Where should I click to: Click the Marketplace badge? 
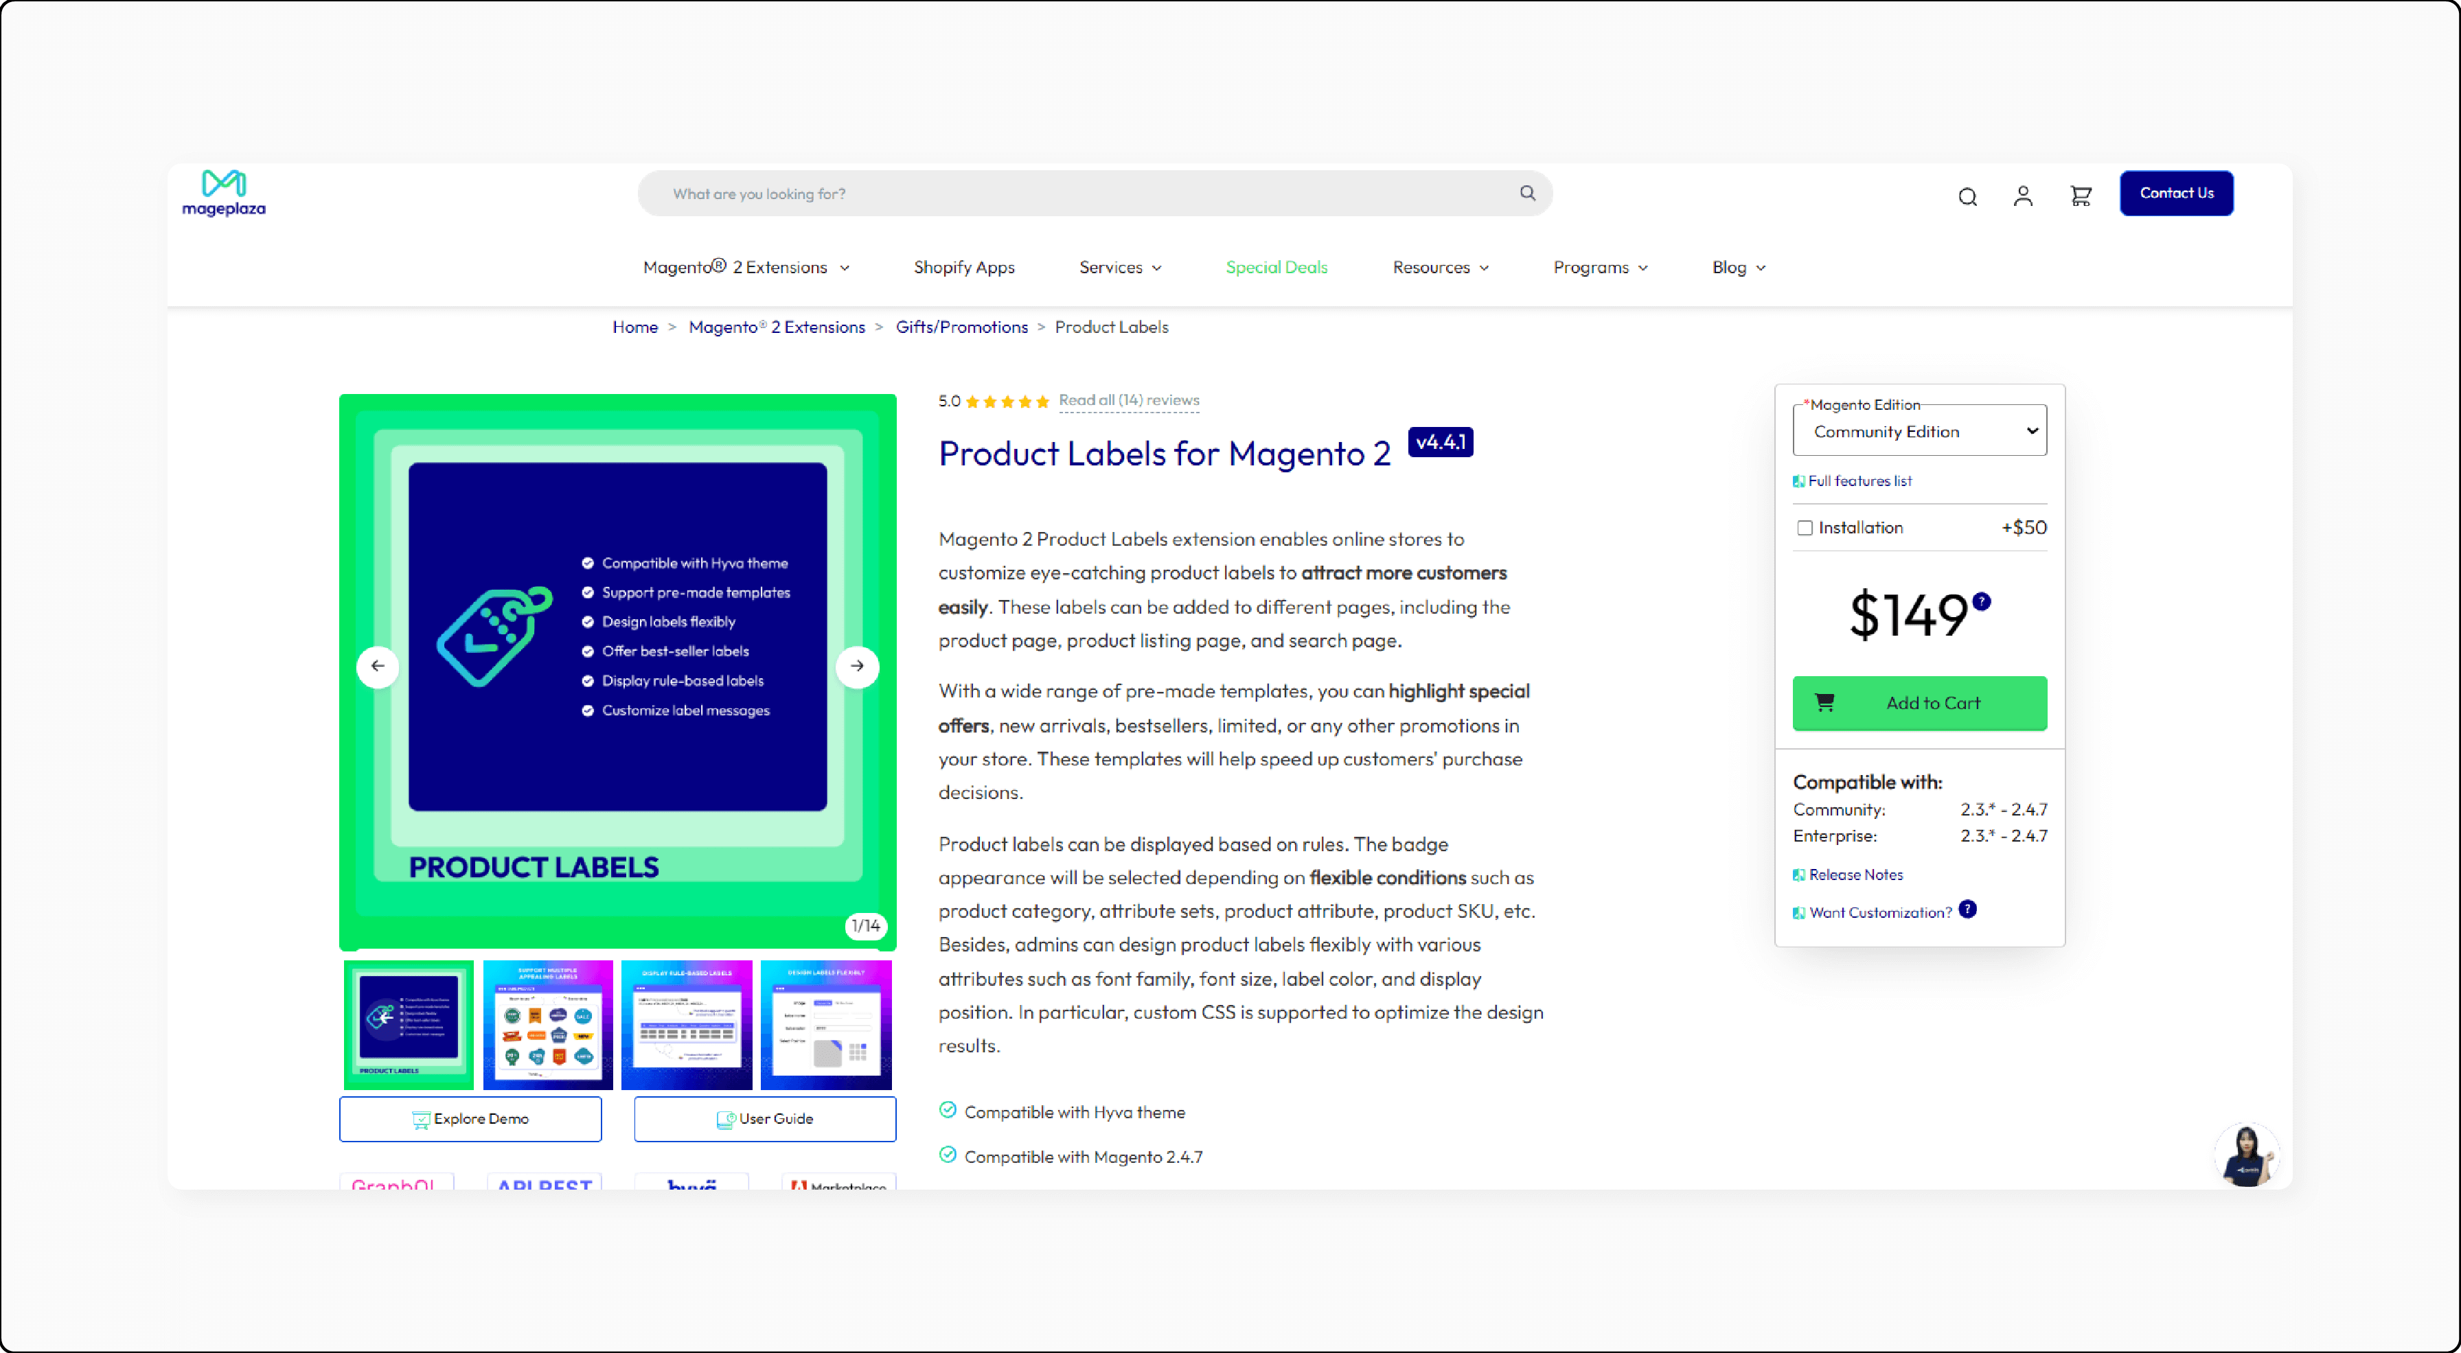point(839,1181)
